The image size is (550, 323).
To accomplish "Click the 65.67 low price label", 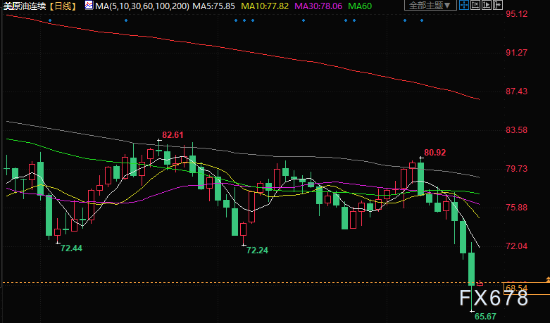I will pyautogui.click(x=486, y=317).
